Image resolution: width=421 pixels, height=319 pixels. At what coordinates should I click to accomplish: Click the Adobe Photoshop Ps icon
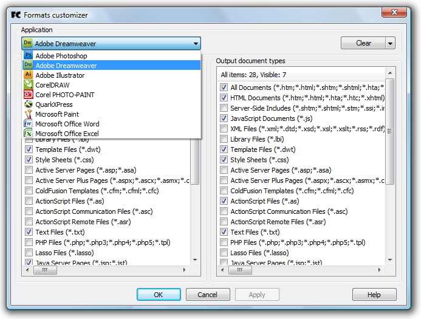(28, 55)
